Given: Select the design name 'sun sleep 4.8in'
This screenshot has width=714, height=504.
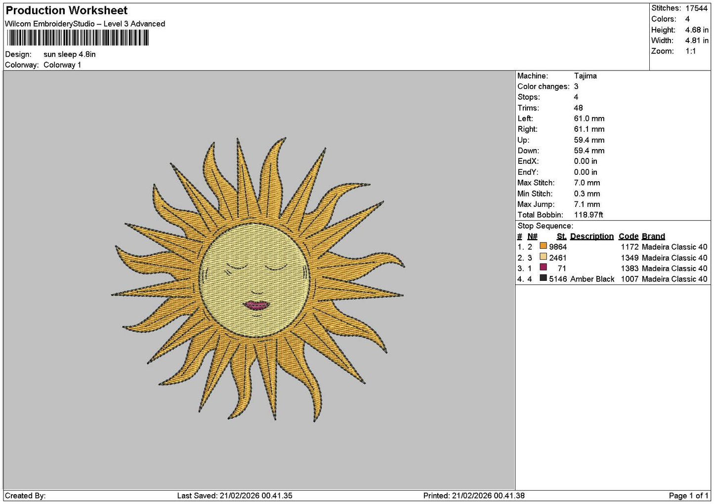Looking at the screenshot, I should [x=70, y=54].
